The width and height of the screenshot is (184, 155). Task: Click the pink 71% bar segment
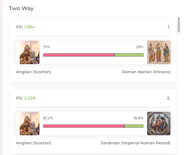[x=79, y=55]
